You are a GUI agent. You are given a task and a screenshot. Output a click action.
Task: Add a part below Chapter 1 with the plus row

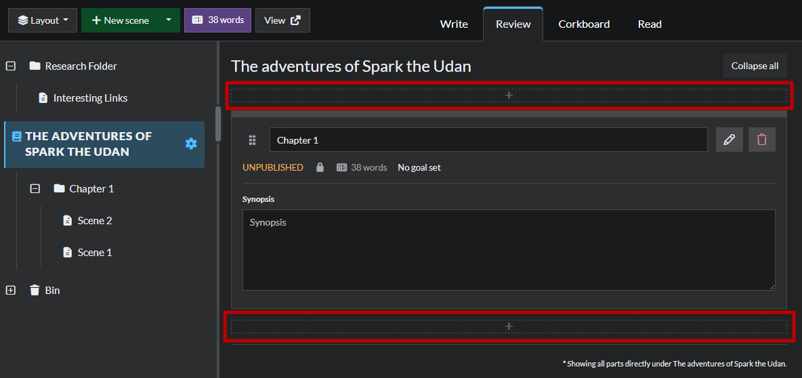[509, 327]
